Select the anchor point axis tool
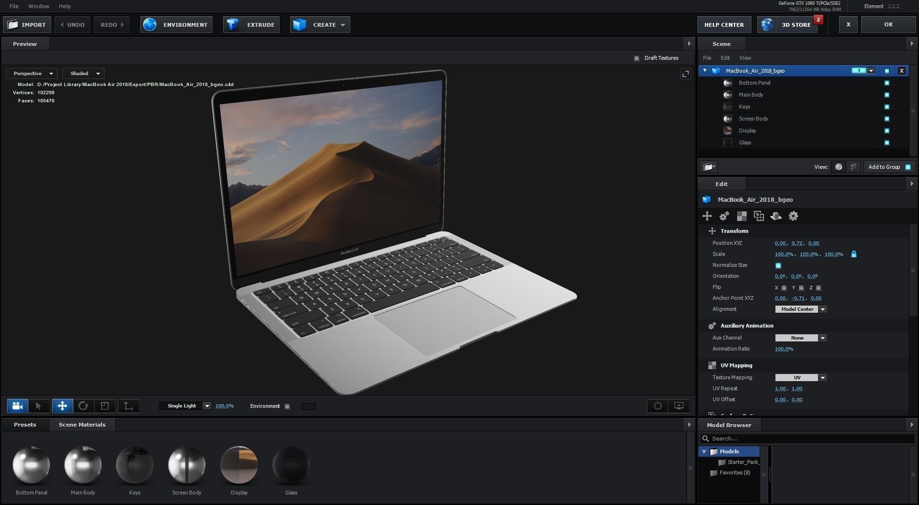Viewport: 919px width, 505px height. tap(128, 406)
